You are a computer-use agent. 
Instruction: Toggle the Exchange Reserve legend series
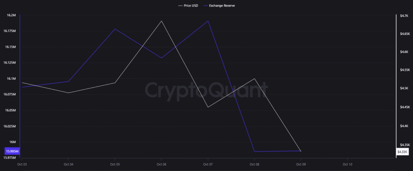[223, 6]
